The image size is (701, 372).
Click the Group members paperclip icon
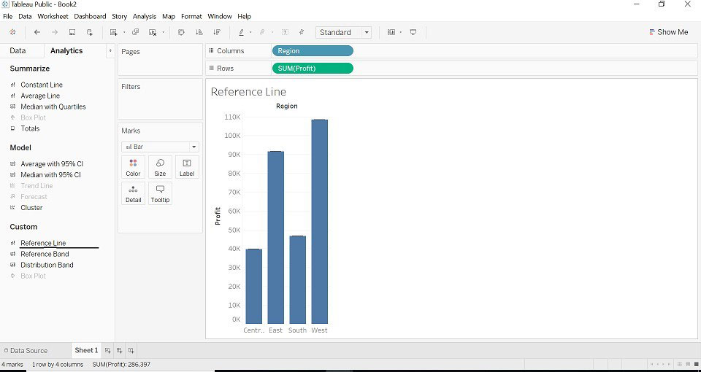point(262,32)
